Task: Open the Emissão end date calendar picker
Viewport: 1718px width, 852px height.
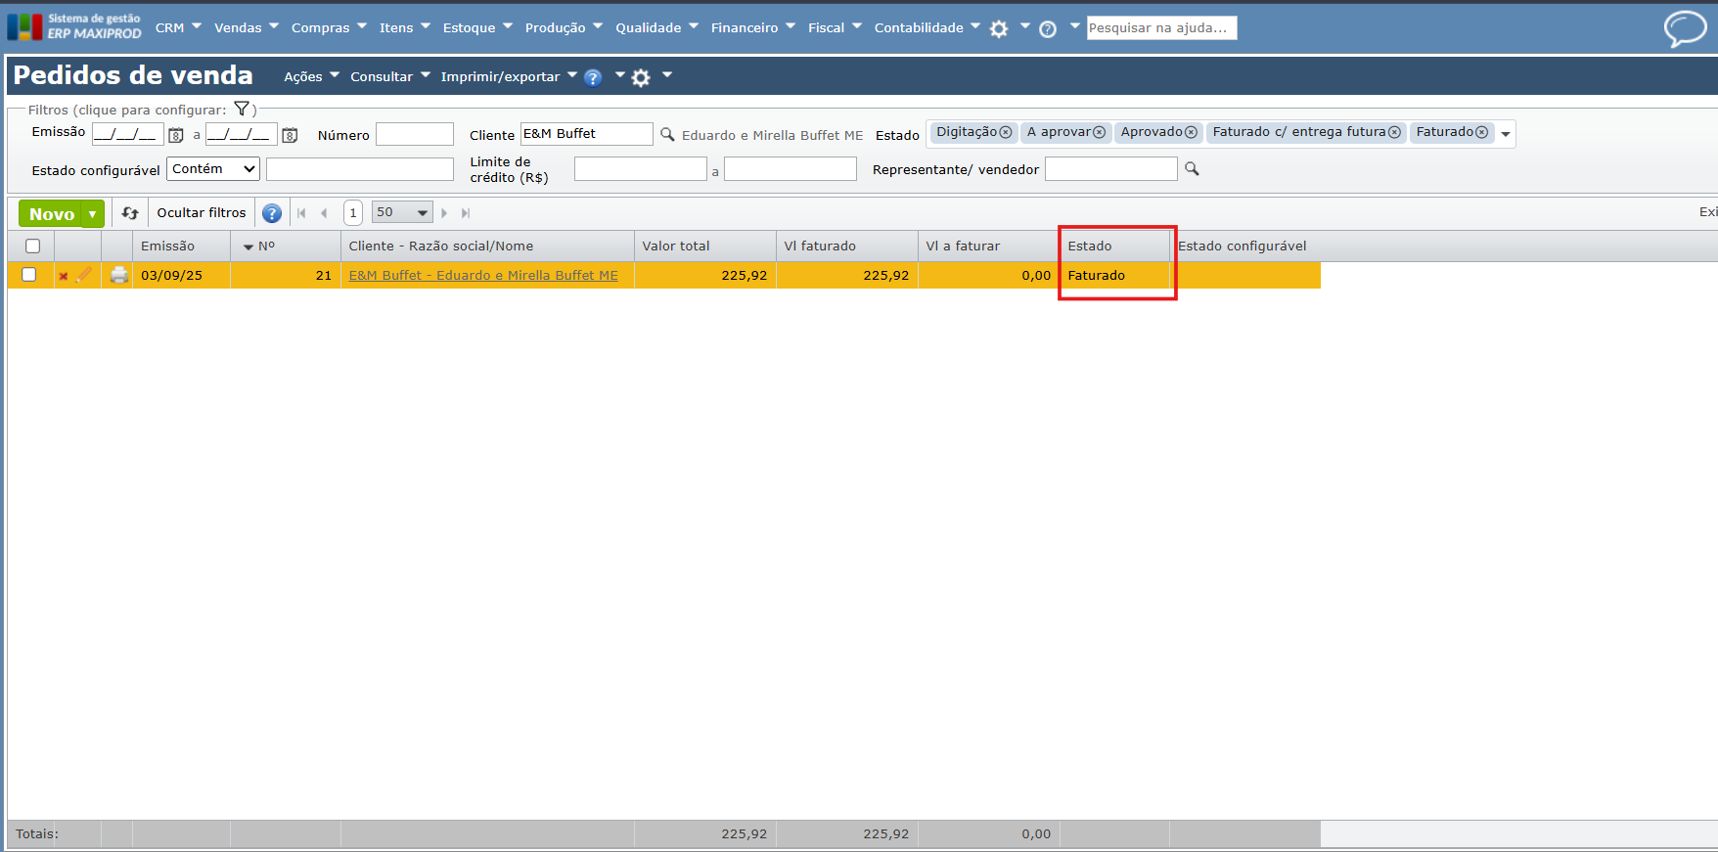Action: 290,135
